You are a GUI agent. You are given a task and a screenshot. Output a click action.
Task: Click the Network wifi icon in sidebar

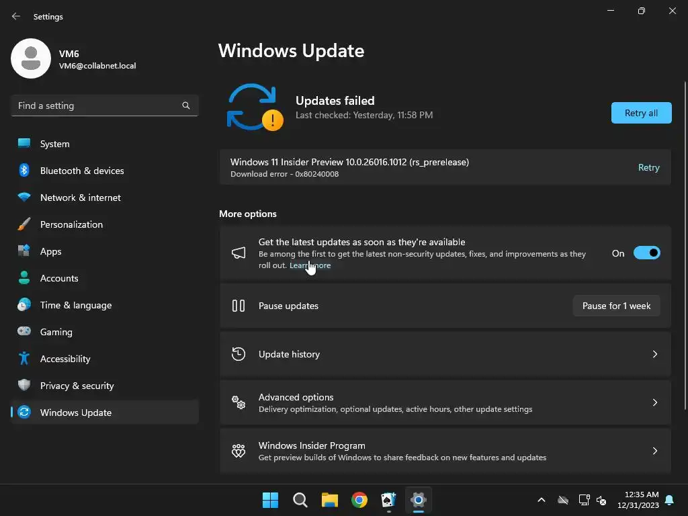24,197
